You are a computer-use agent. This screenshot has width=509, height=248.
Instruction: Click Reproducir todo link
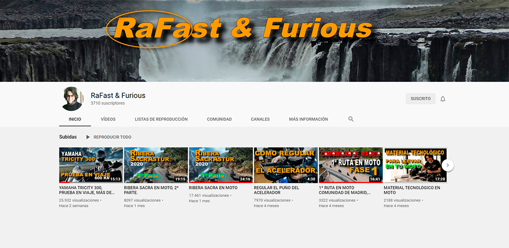tap(113, 137)
